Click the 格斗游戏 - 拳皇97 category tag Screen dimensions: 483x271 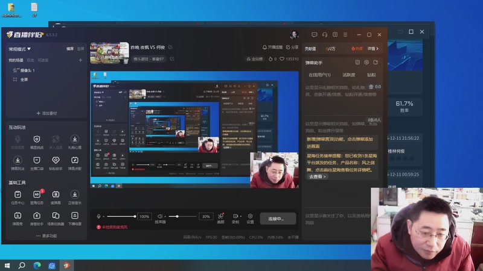click(149, 58)
